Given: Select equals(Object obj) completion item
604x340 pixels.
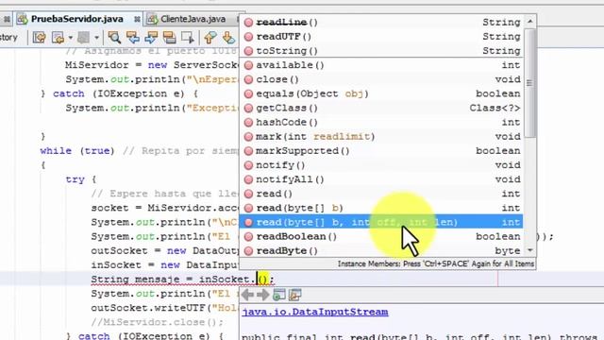Looking at the screenshot, I should pos(381,93).
